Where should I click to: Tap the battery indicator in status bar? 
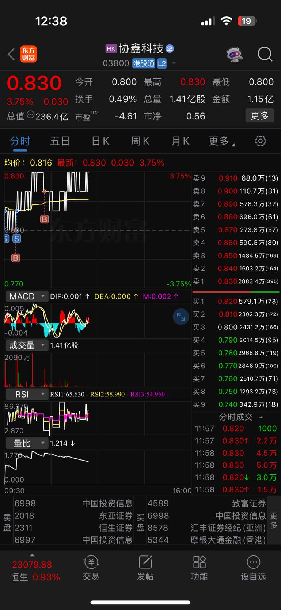click(247, 21)
